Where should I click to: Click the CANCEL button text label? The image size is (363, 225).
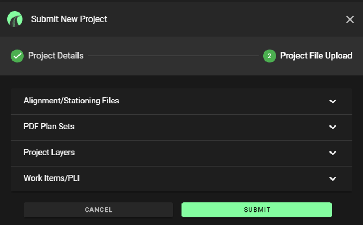[x=99, y=210]
